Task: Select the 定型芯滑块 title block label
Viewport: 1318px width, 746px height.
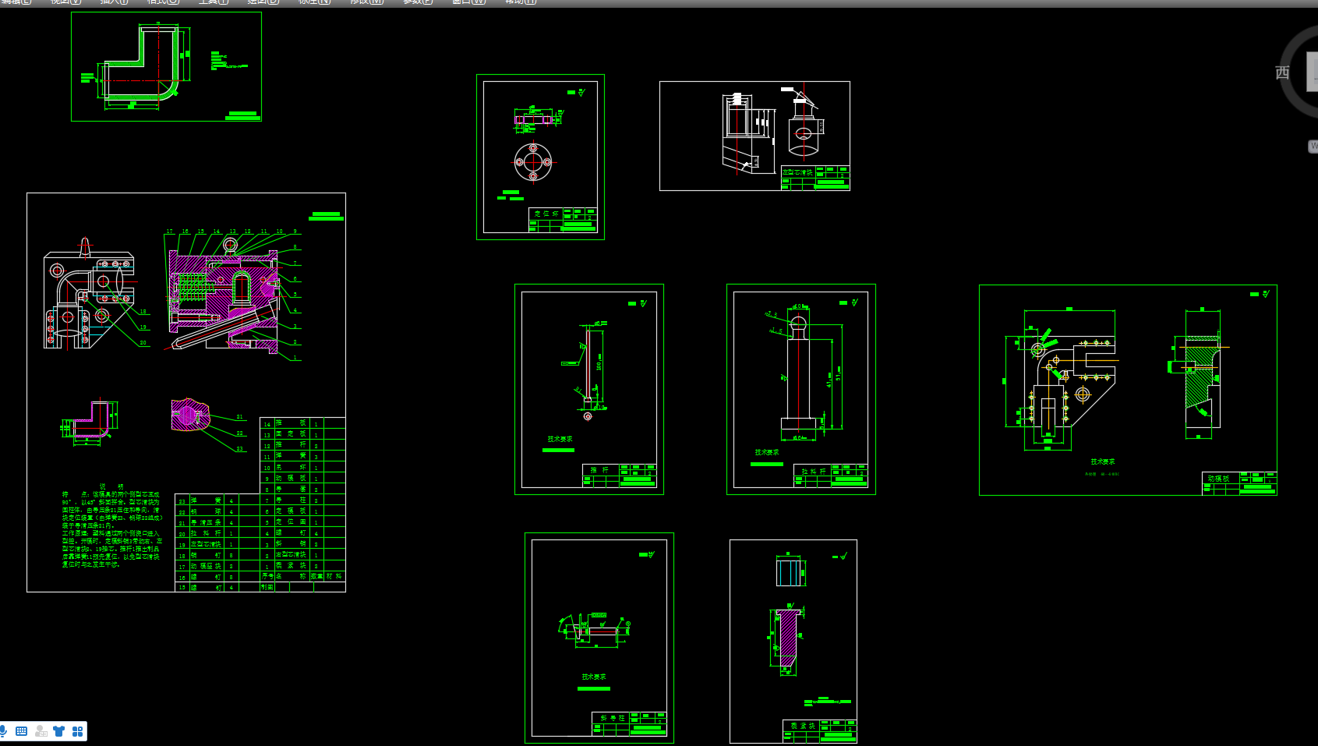Action: (x=797, y=172)
